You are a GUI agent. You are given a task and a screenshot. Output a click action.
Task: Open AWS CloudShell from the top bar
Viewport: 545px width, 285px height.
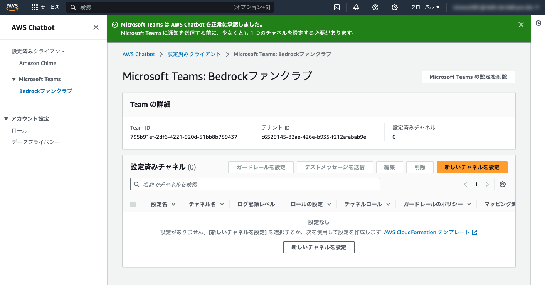click(336, 7)
